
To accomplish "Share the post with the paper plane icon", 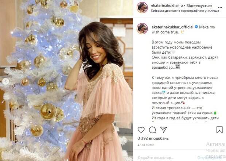I will pos(164,130).
